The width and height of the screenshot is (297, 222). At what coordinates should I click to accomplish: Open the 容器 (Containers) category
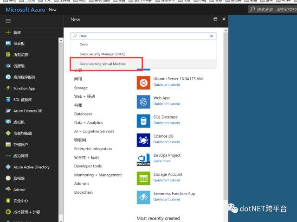pos(78,105)
